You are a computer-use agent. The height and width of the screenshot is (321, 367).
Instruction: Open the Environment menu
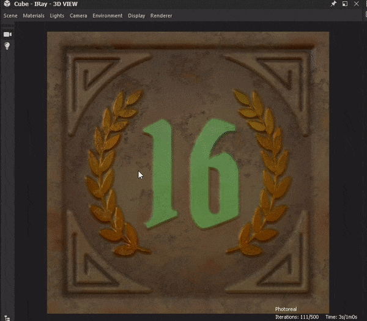pos(108,16)
